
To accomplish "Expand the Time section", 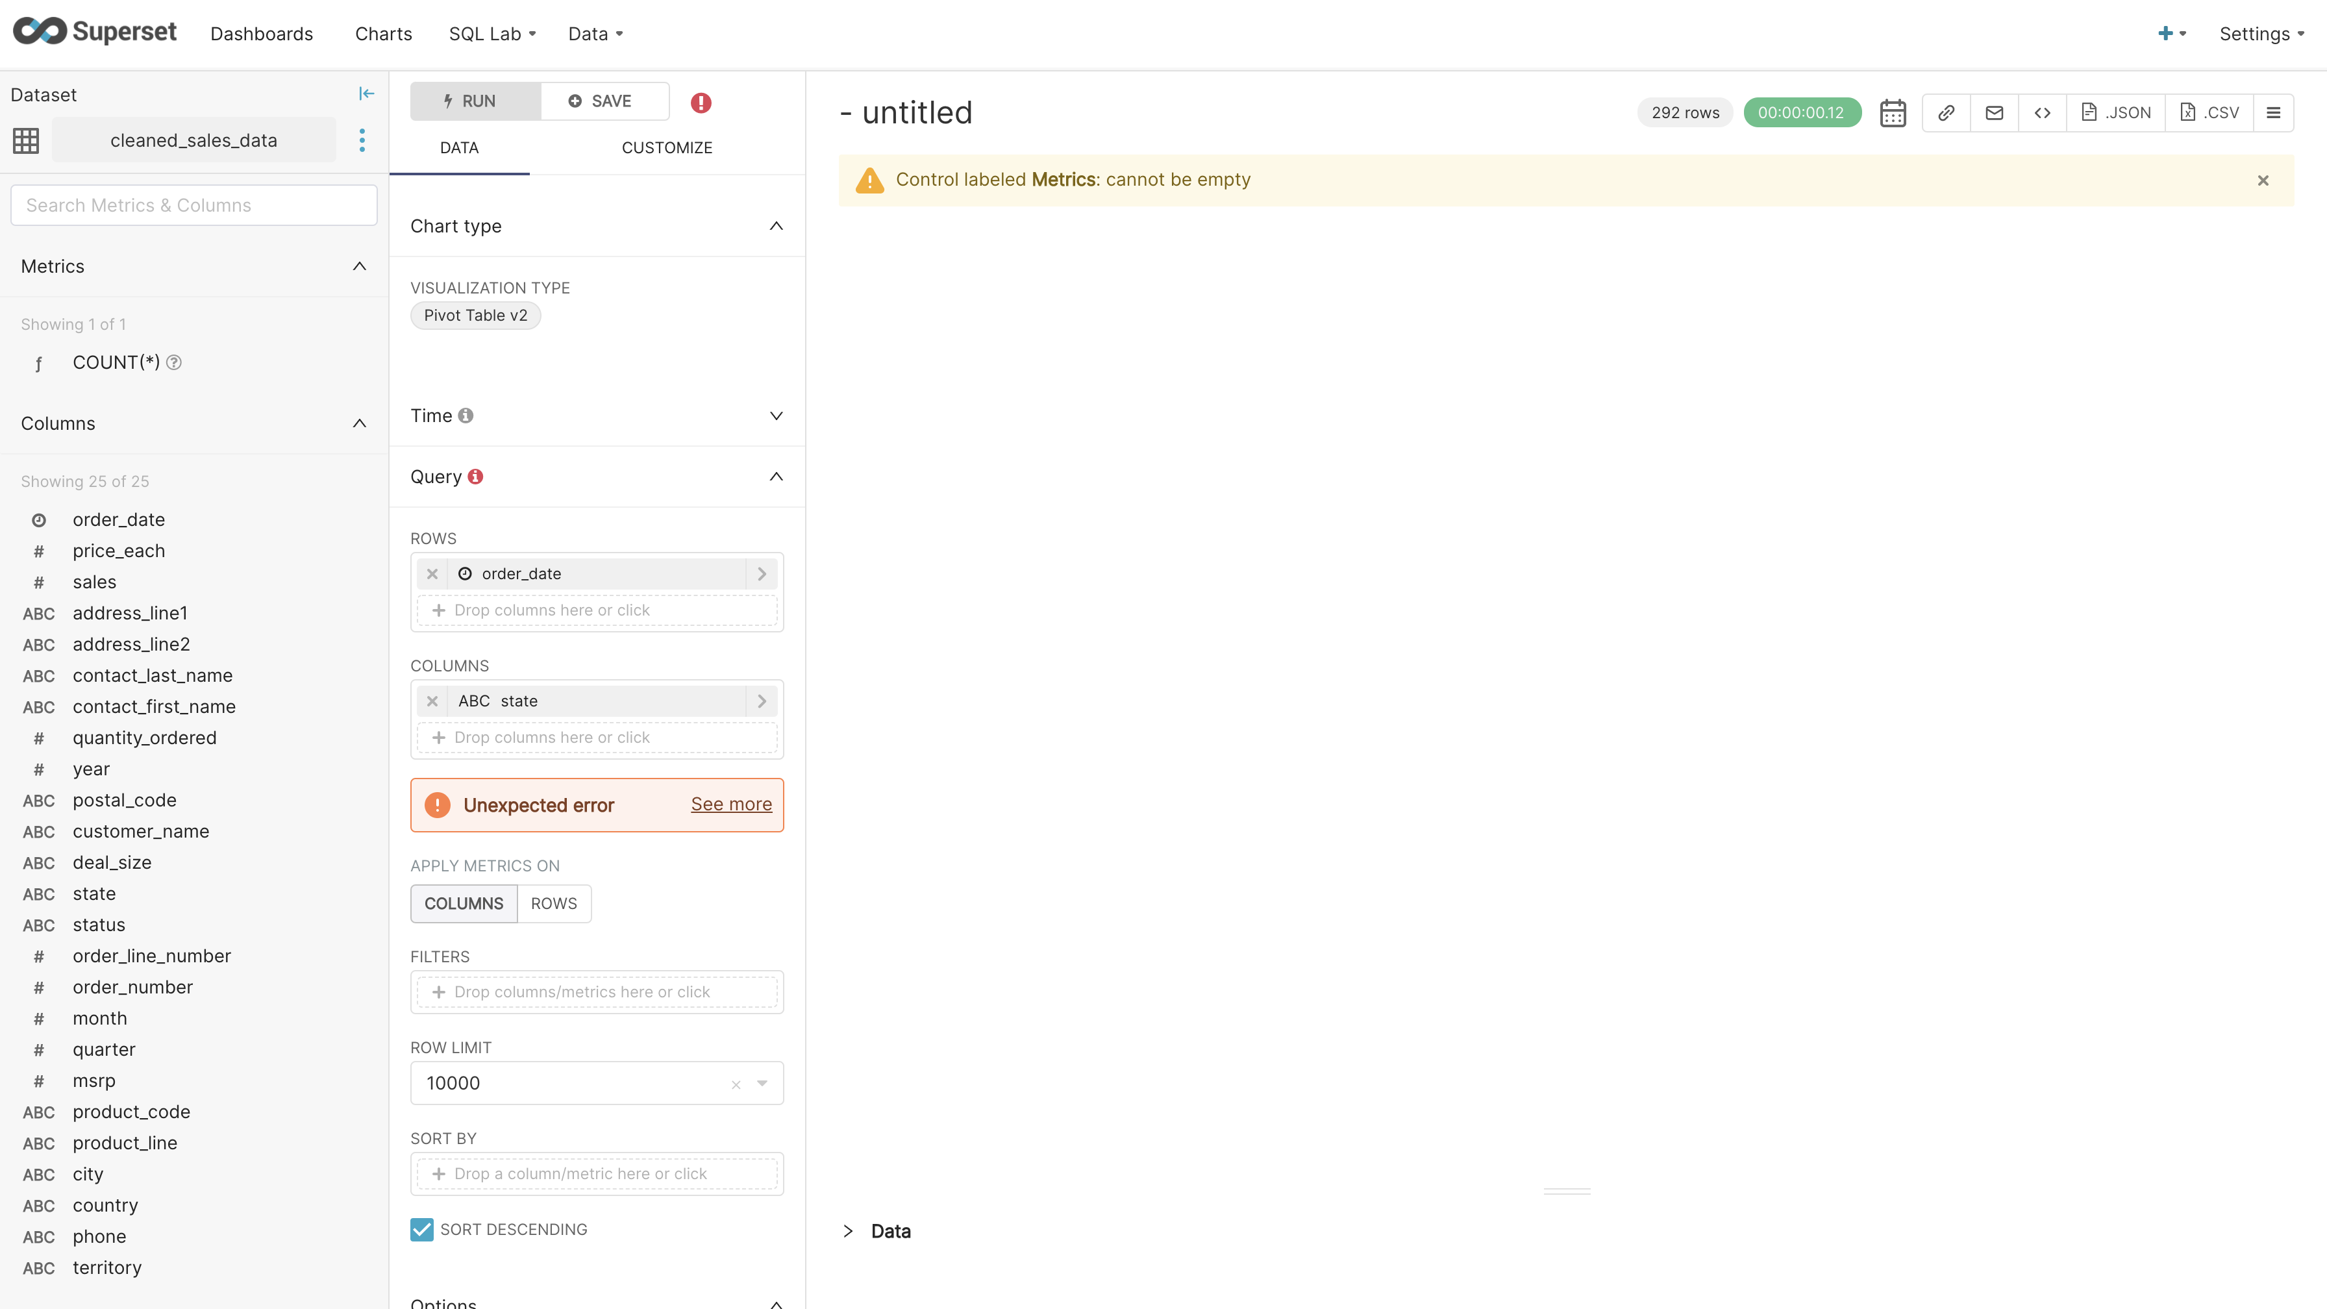I will tap(775, 416).
